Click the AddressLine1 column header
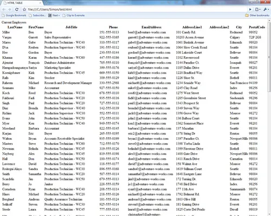271x216 pixels. click(192, 27)
